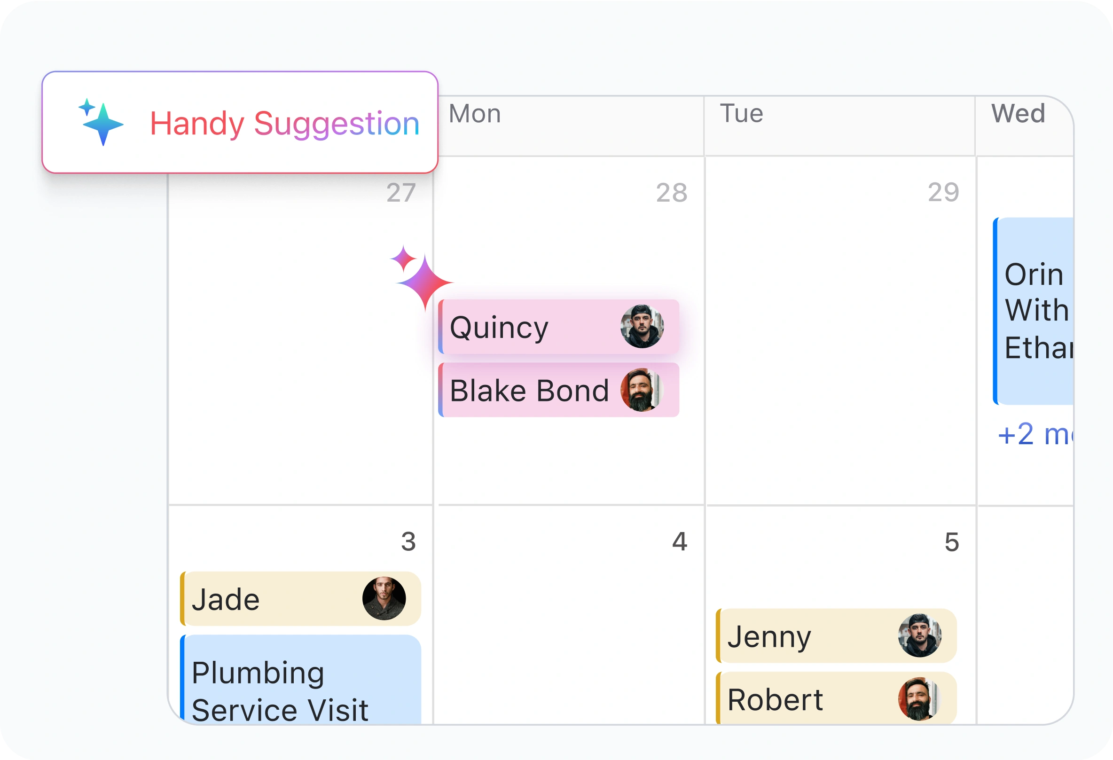Select the Tue column header
The height and width of the screenshot is (760, 1113).
tap(741, 114)
